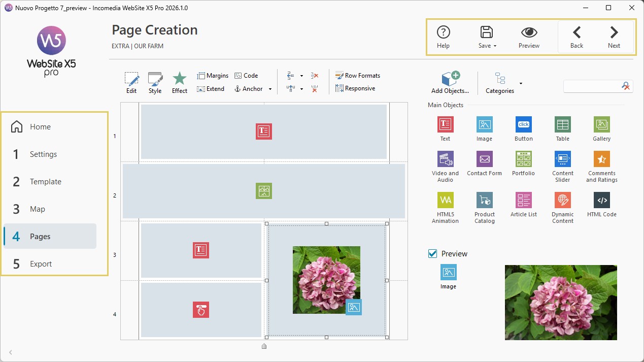Go Back to previous step
The image size is (644, 362).
click(577, 37)
